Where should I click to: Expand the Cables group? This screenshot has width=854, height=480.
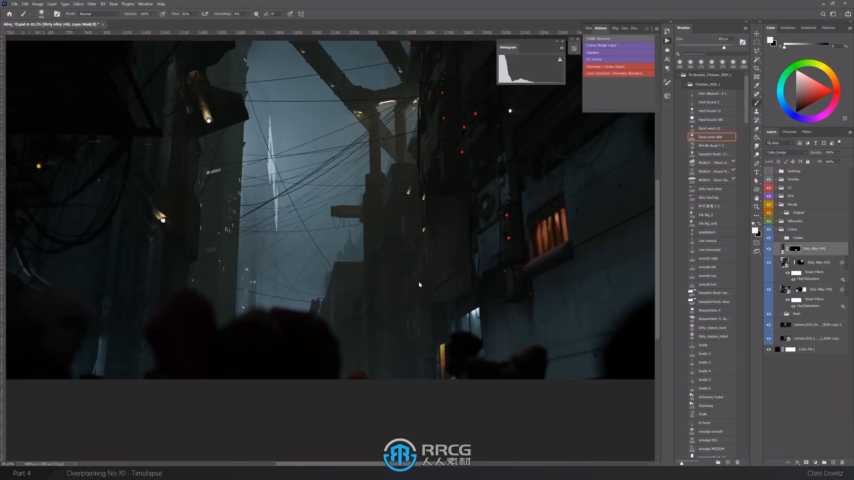point(781,238)
